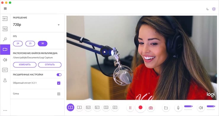
Task: Open the user account sidebar panel
Action: pyautogui.click(x=5, y=80)
